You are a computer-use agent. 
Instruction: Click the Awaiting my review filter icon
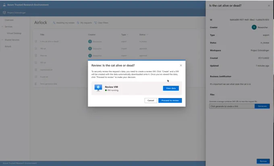tap(54, 23)
